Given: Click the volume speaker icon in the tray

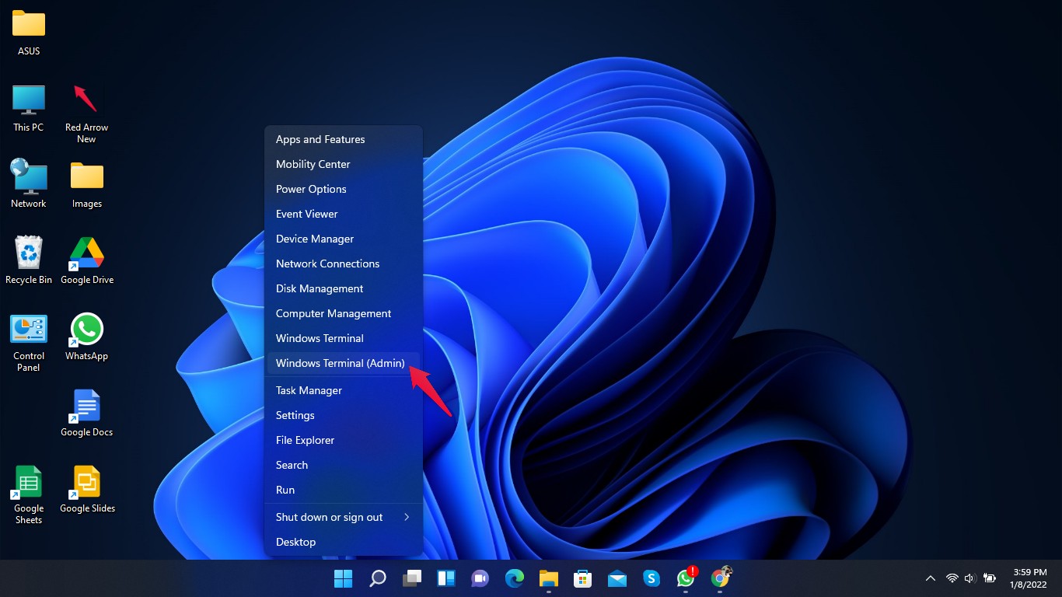Looking at the screenshot, I should [969, 578].
